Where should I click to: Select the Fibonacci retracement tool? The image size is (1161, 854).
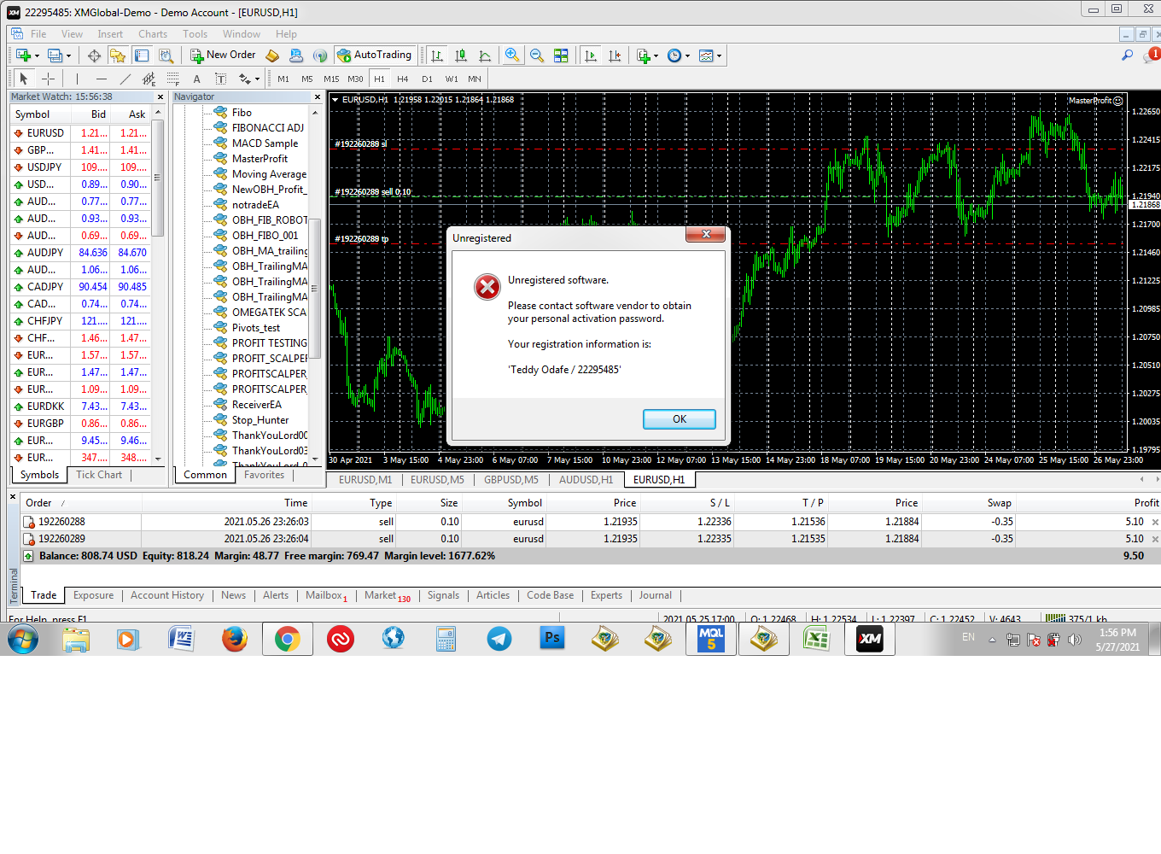coord(172,79)
